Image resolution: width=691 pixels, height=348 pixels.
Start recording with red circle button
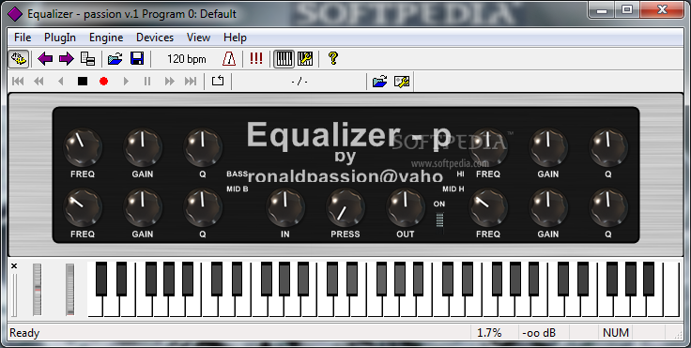pos(104,81)
